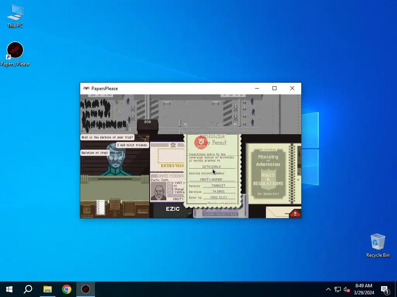Open Papers, Please desktop shortcut
397x297 pixels.
click(15, 54)
